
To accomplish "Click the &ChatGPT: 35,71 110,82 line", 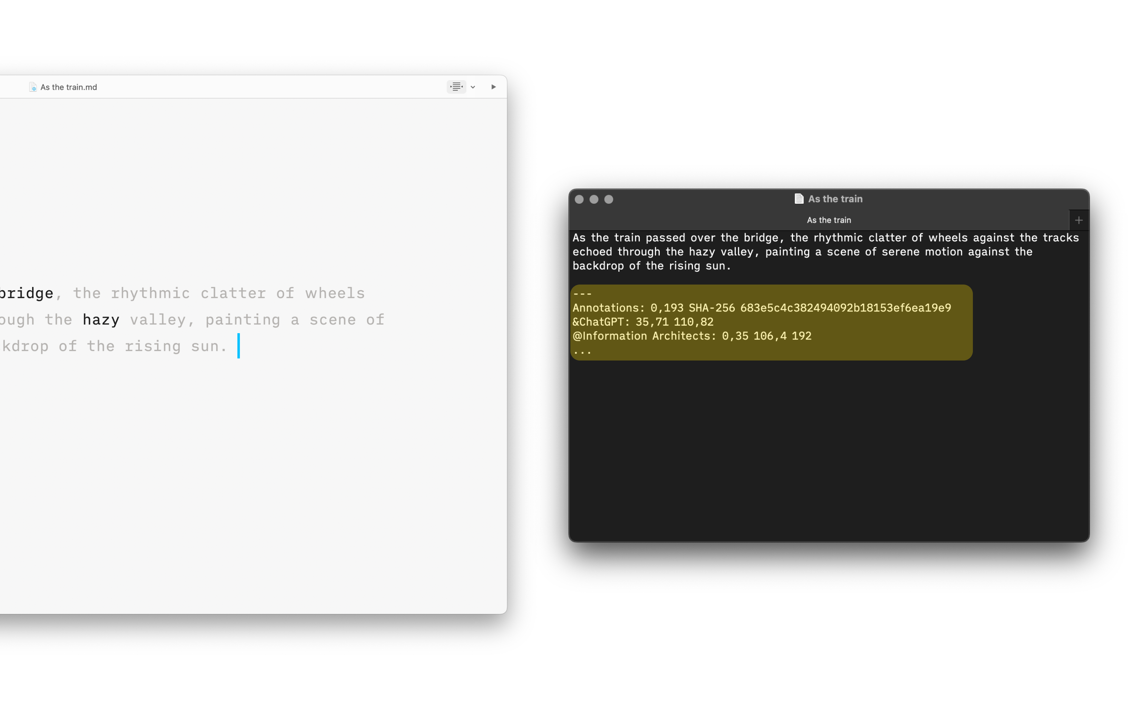I will [x=642, y=322].
